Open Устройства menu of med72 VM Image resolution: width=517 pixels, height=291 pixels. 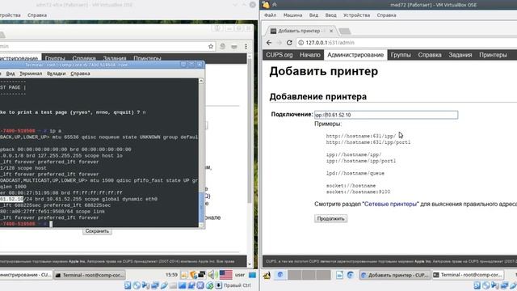point(356,15)
